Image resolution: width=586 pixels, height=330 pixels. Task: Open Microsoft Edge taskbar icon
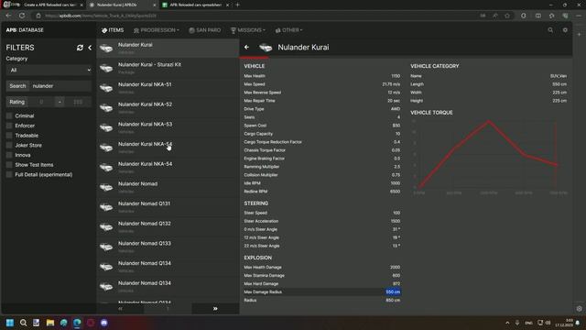[77, 323]
